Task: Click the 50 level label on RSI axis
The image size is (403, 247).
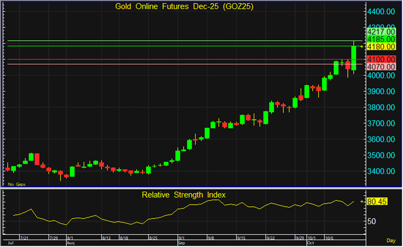Action: (x=371, y=221)
